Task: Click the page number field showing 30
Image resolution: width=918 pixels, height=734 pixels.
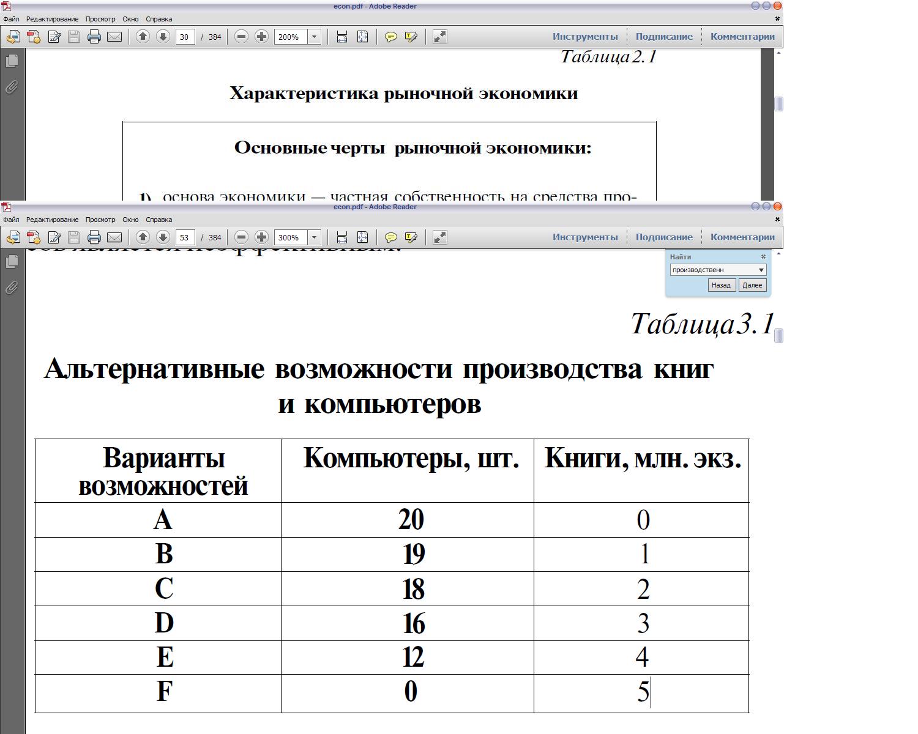Action: (185, 37)
